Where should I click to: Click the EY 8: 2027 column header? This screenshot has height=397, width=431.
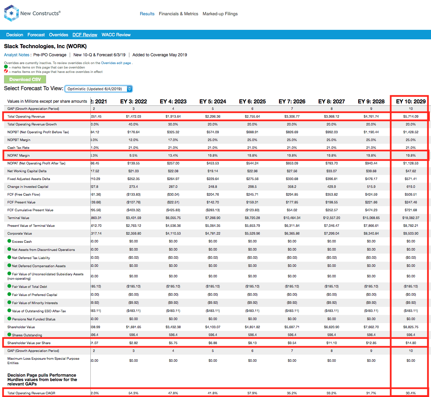point(331,101)
